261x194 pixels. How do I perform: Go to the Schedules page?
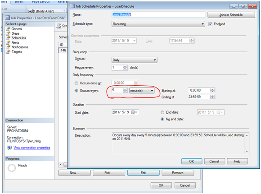[18, 38]
